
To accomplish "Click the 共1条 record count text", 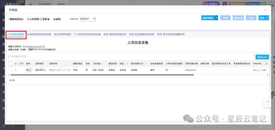I will point(12,80).
